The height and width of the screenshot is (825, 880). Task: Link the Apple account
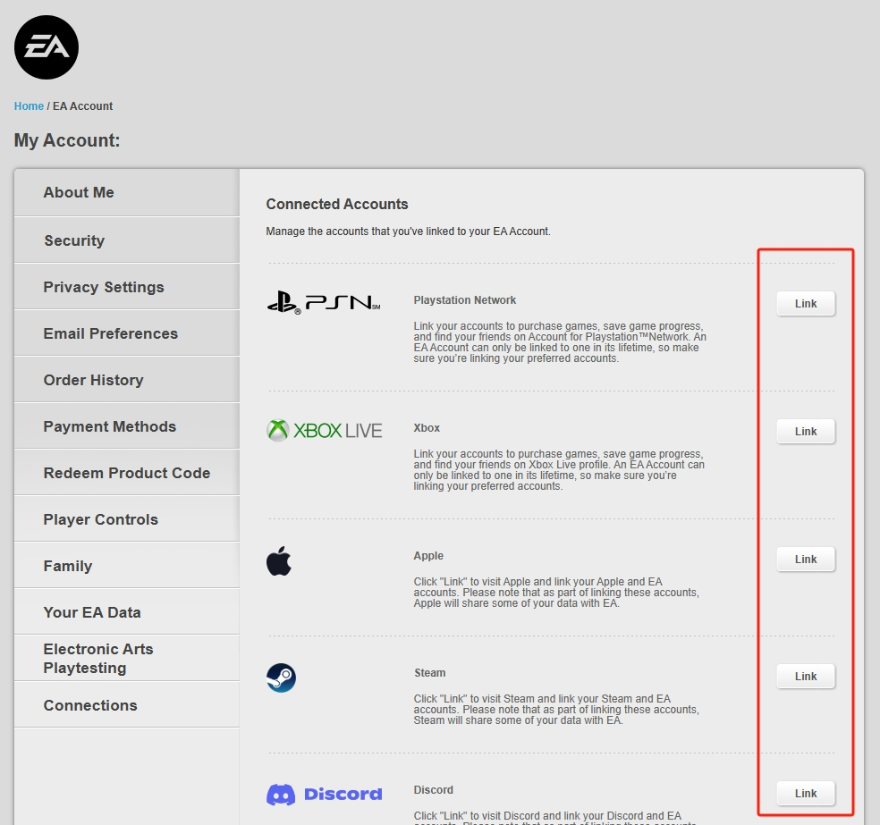pyautogui.click(x=806, y=560)
